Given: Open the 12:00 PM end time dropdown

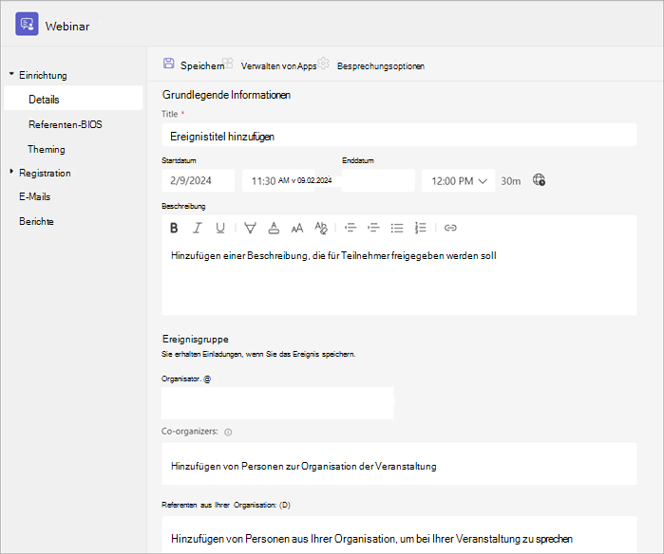Looking at the screenshot, I should [459, 180].
